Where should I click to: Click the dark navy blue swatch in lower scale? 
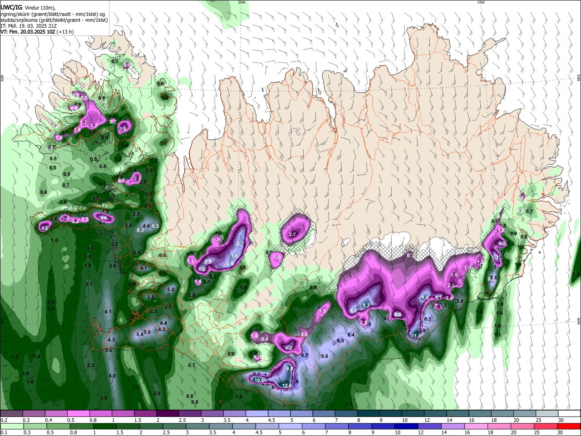[x=405, y=426]
